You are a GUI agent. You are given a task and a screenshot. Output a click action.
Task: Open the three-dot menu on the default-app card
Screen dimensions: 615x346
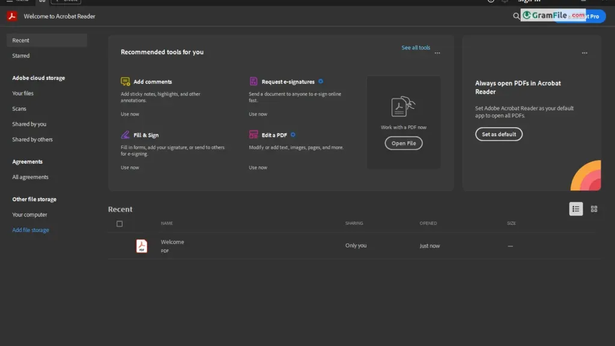[x=584, y=53]
